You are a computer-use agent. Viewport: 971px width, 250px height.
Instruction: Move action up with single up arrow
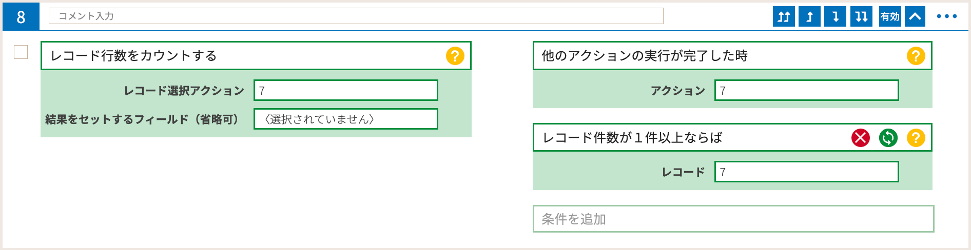coord(809,16)
